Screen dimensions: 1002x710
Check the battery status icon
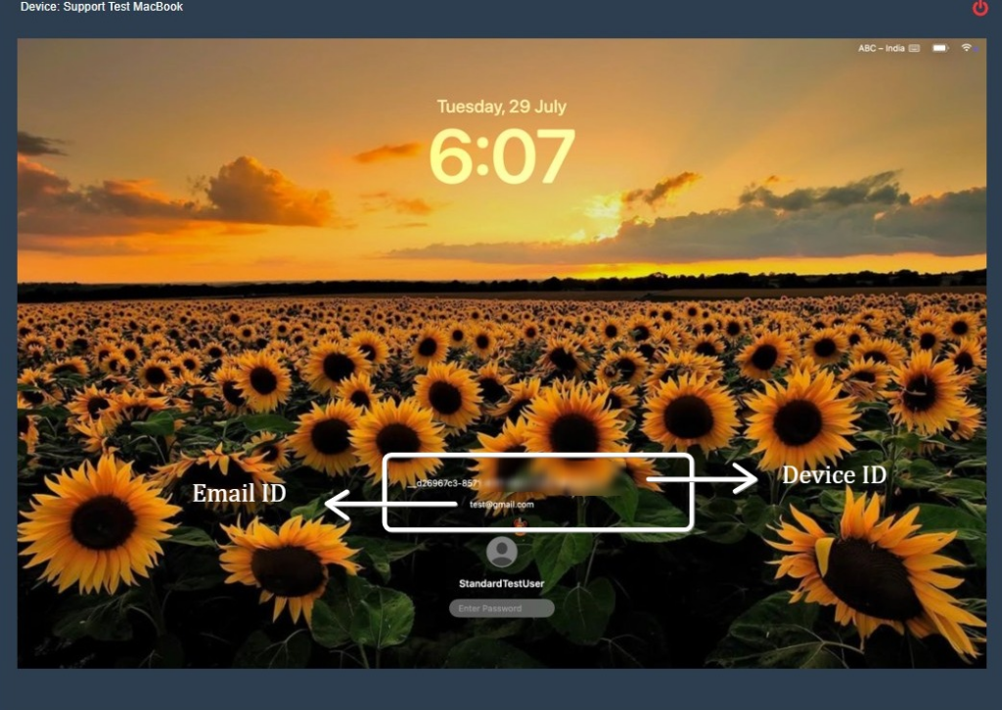(940, 48)
